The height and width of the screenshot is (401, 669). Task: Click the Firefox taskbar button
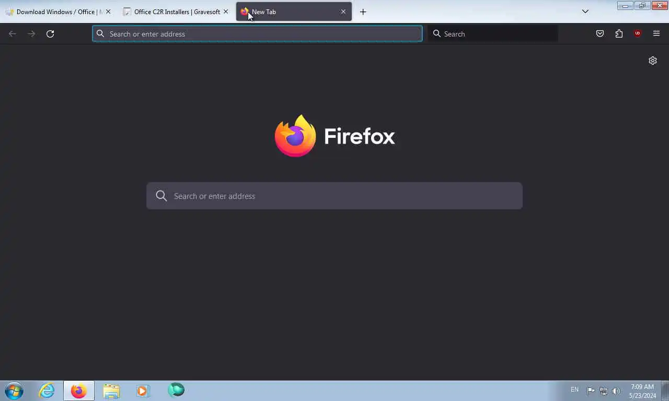[x=79, y=391]
